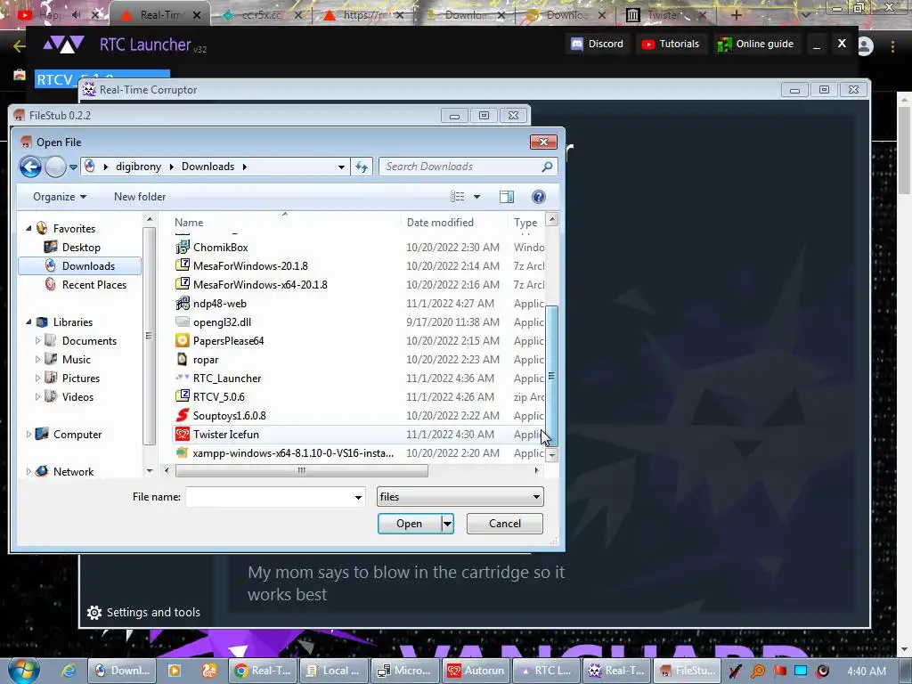The width and height of the screenshot is (912, 684).
Task: Click the File name input box
Action: 269,497
